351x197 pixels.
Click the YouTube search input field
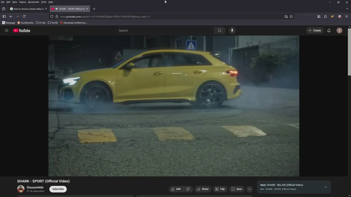tap(165, 30)
